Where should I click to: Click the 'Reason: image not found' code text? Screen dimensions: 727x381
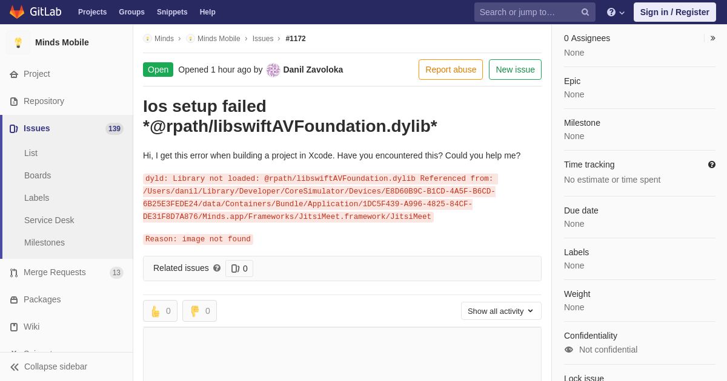(x=198, y=239)
